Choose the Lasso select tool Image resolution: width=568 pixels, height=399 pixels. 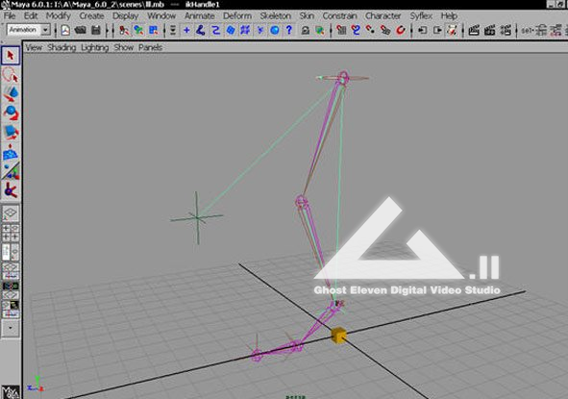[x=11, y=75]
